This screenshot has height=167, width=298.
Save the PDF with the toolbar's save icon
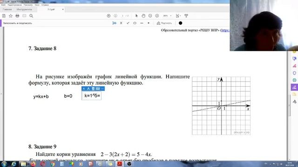[4, 16]
